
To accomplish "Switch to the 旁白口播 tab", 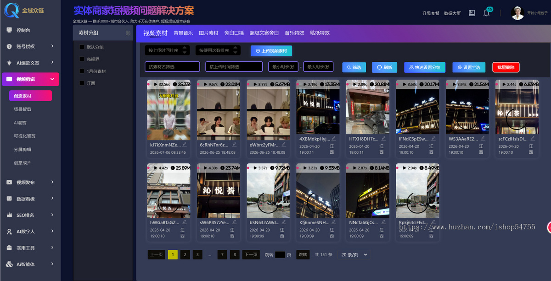I will click(x=234, y=33).
